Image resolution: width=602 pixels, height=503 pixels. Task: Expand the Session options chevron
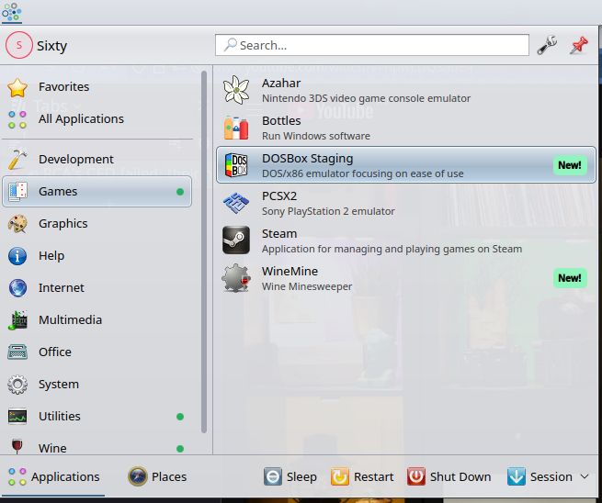coord(585,476)
